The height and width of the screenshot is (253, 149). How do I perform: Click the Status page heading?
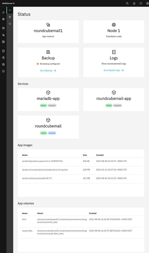tap(24, 14)
